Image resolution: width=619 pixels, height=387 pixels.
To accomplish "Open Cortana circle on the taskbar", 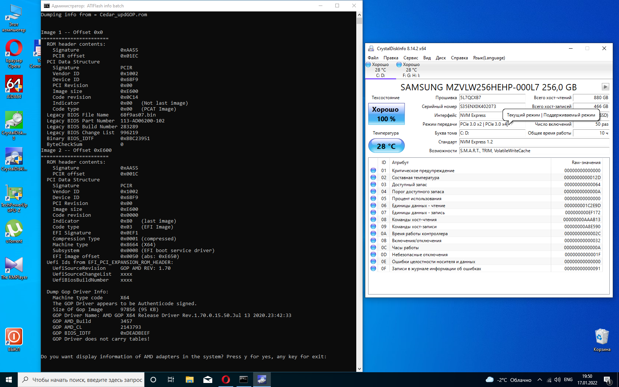I will (153, 380).
